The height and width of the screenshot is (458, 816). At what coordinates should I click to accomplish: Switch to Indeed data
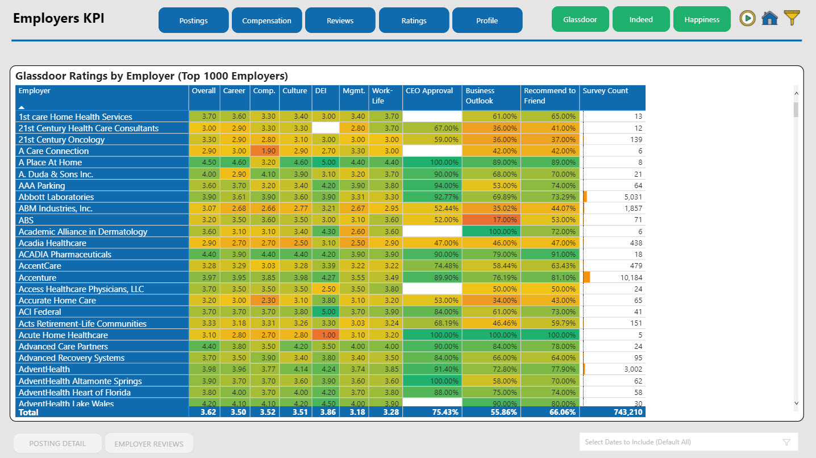point(641,18)
